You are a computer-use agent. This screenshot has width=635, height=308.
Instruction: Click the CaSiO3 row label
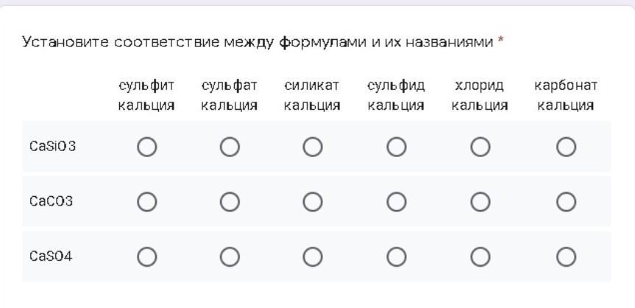click(52, 147)
